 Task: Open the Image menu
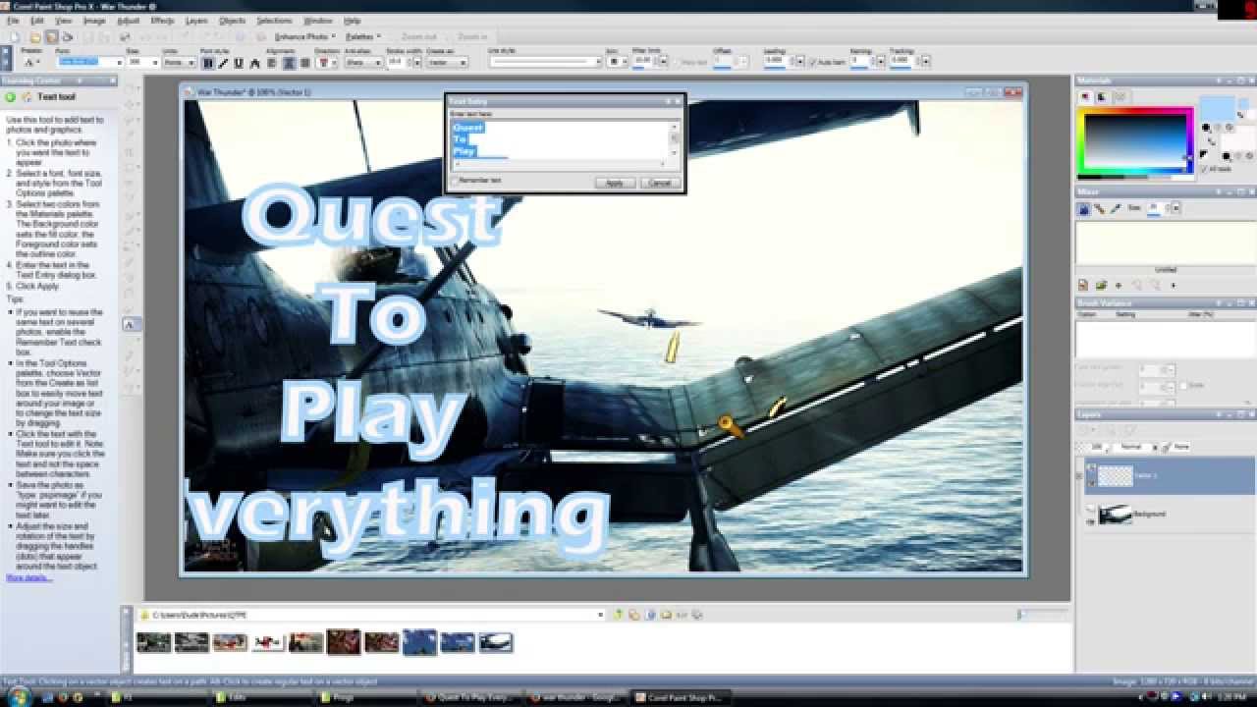[94, 21]
